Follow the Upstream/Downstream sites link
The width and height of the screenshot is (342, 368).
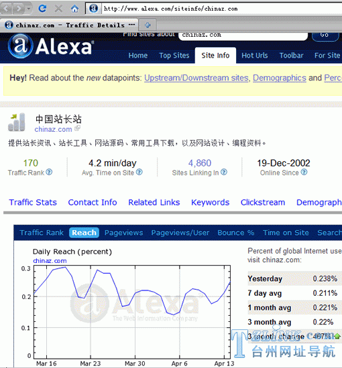coord(196,78)
